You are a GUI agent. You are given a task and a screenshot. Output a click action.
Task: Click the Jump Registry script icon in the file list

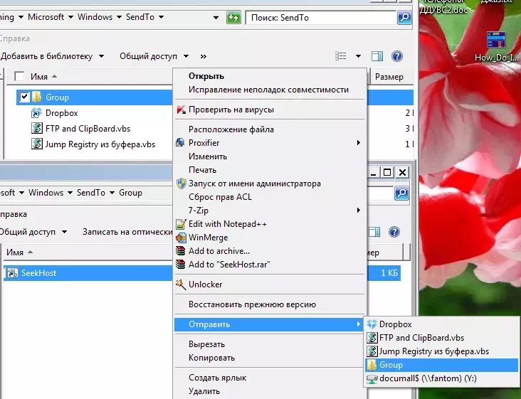pos(36,144)
